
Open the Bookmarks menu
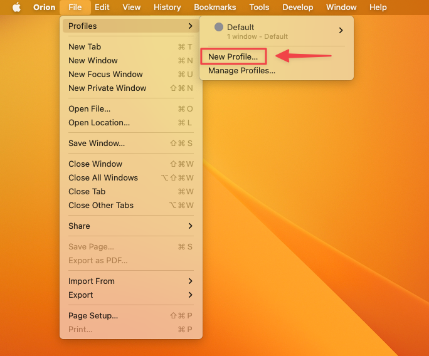coord(214,8)
